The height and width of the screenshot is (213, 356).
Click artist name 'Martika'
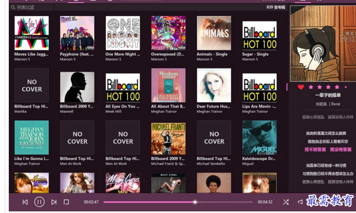pos(20,111)
